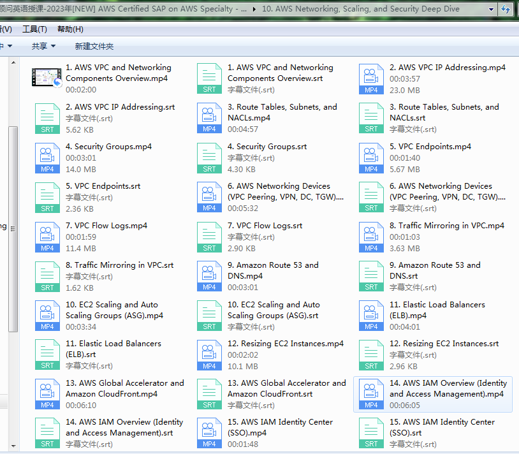Select MP4 icon of 9. Amazon Route 53 and DNS.mp4
Image resolution: width=519 pixels, height=454 pixels.
pyautogui.click(x=209, y=276)
